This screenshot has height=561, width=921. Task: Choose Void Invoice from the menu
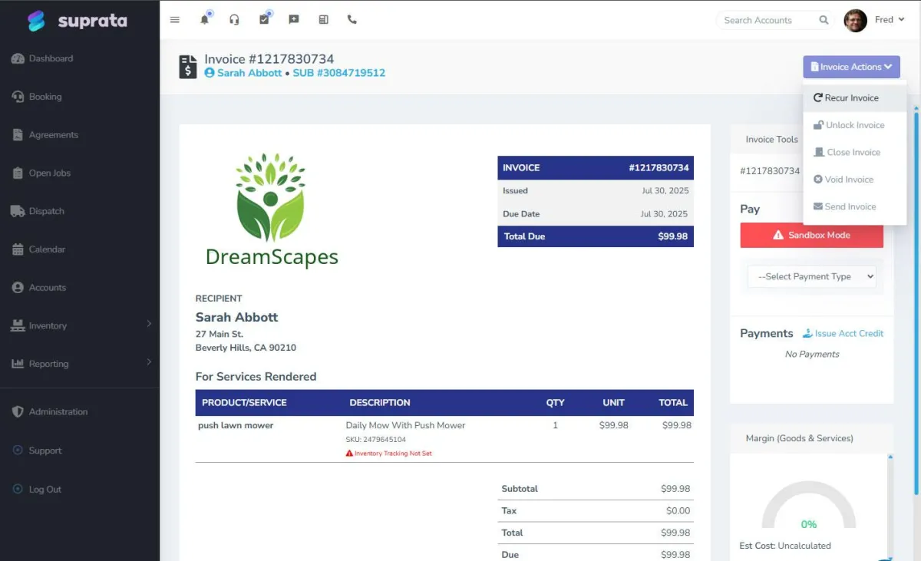click(848, 180)
